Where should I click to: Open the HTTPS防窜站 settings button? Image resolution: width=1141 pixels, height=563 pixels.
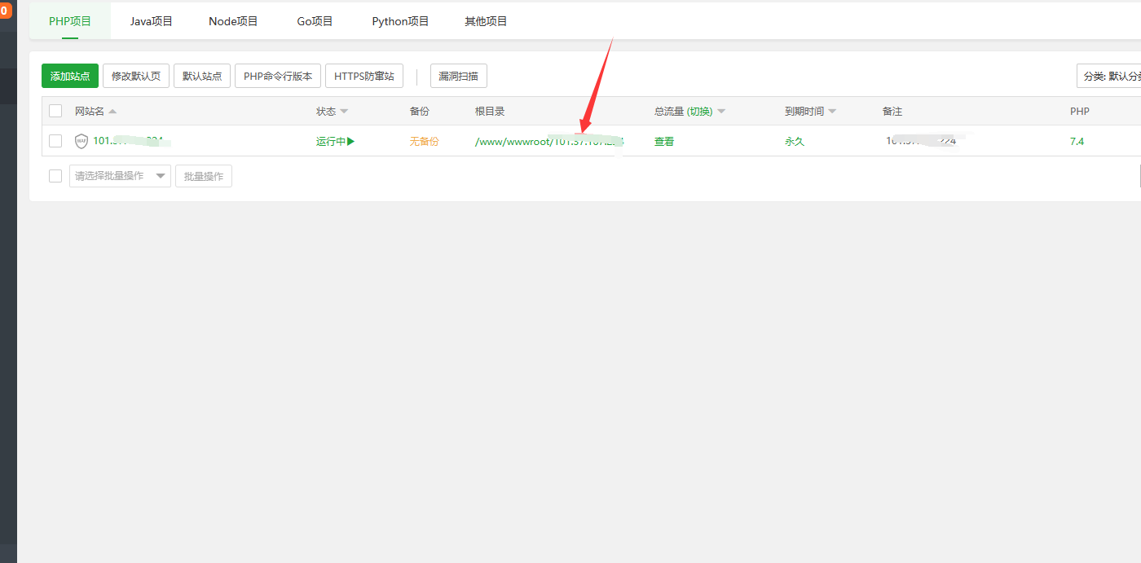pos(363,77)
